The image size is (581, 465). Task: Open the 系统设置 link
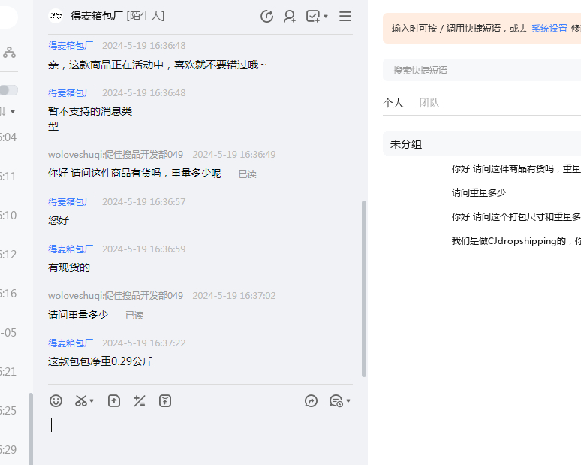pos(549,29)
